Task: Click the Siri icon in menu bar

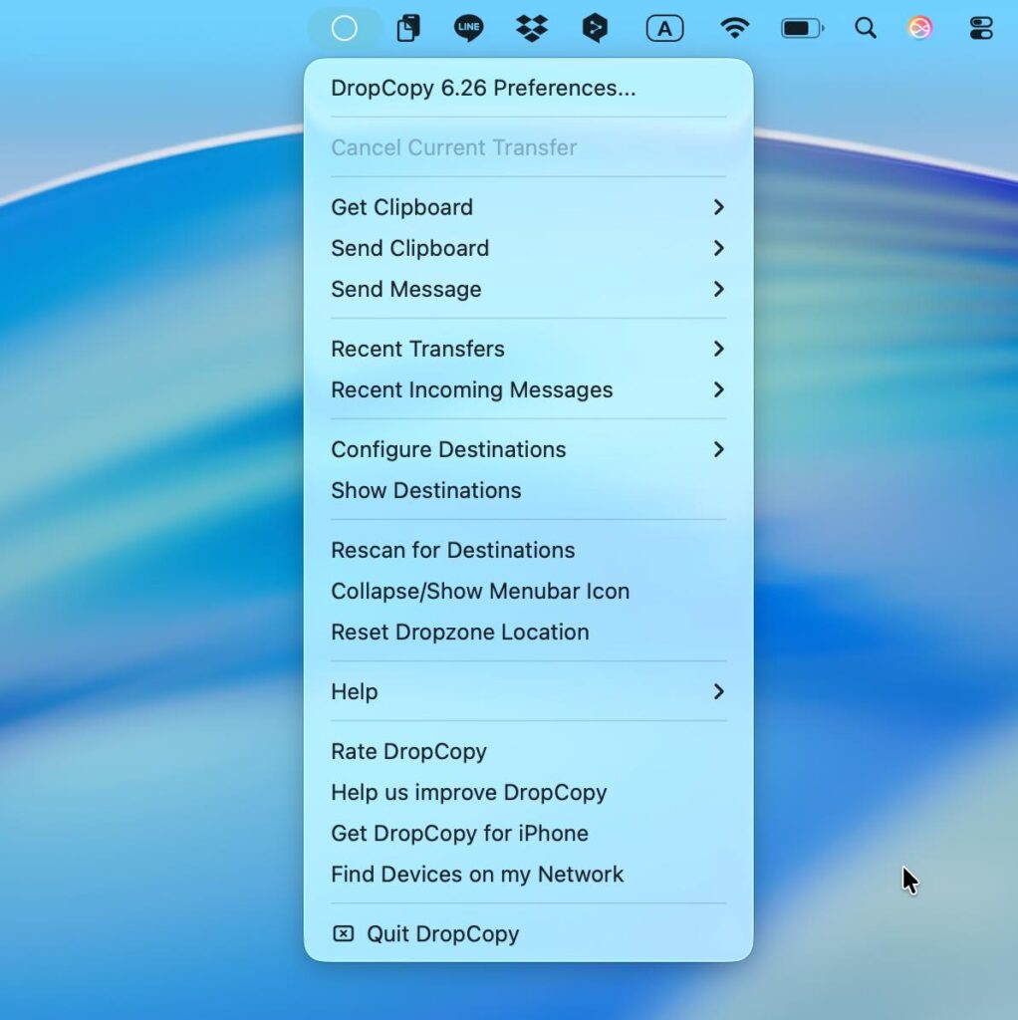Action: [919, 29]
